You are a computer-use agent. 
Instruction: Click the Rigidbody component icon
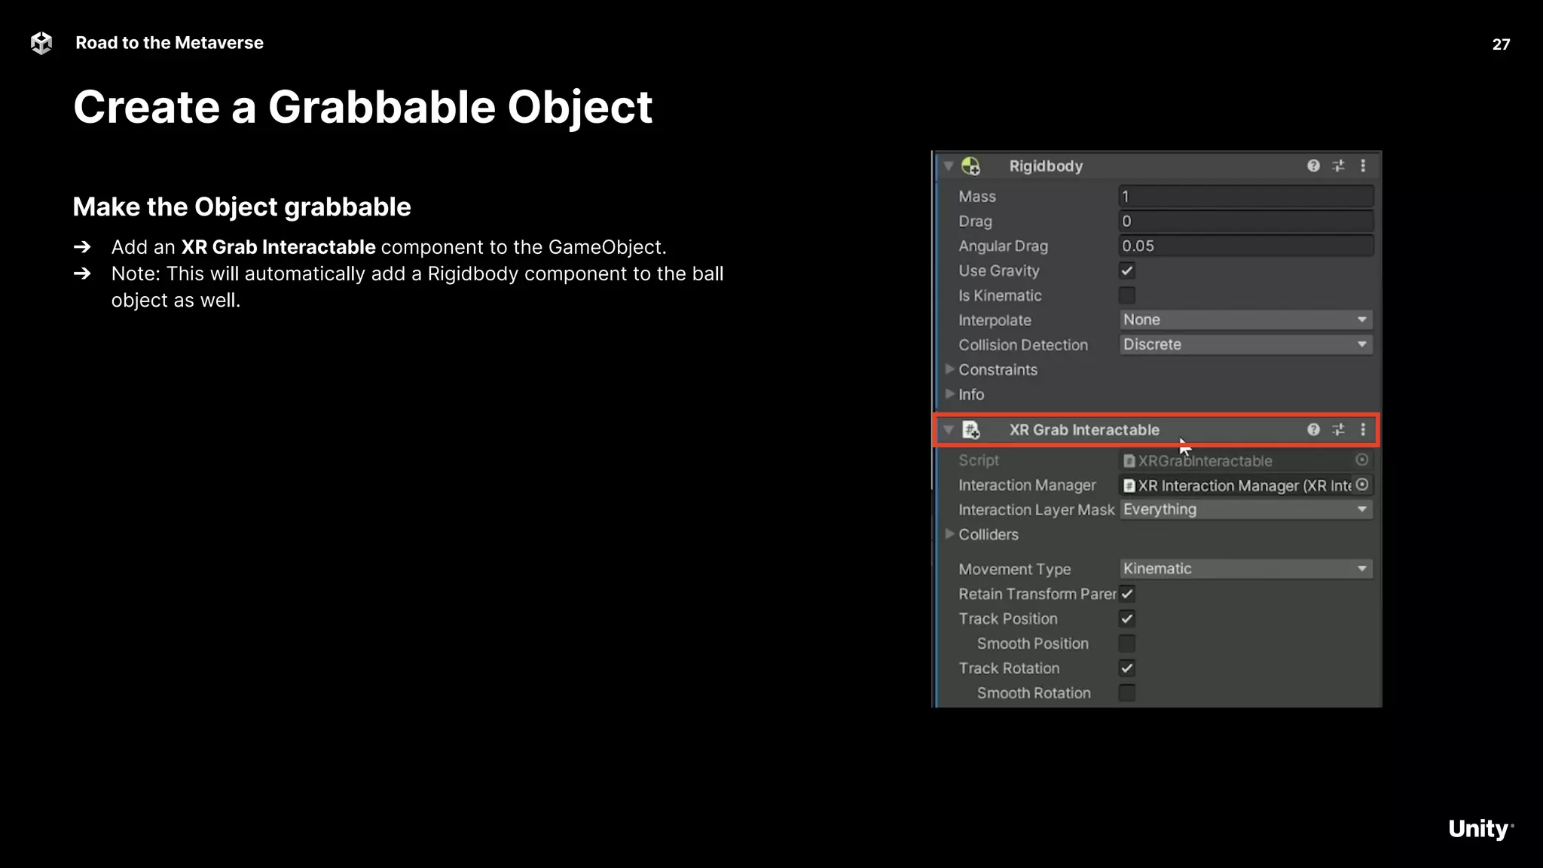[x=971, y=166]
